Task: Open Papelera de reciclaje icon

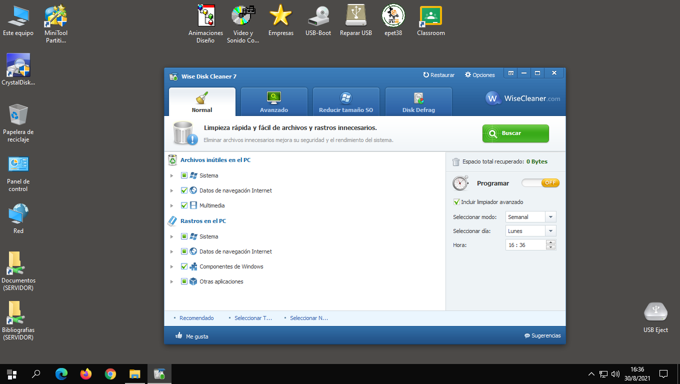Action: click(x=18, y=123)
